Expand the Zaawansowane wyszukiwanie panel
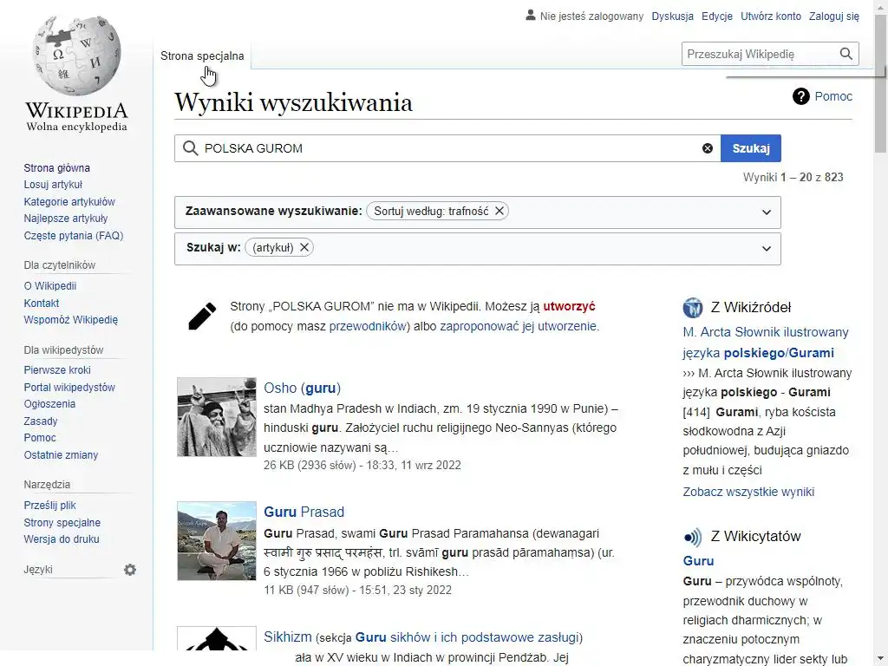This screenshot has width=888, height=666. tap(767, 212)
